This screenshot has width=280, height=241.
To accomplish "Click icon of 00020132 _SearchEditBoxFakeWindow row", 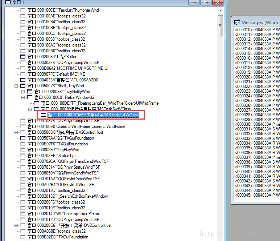I will [23, 196].
